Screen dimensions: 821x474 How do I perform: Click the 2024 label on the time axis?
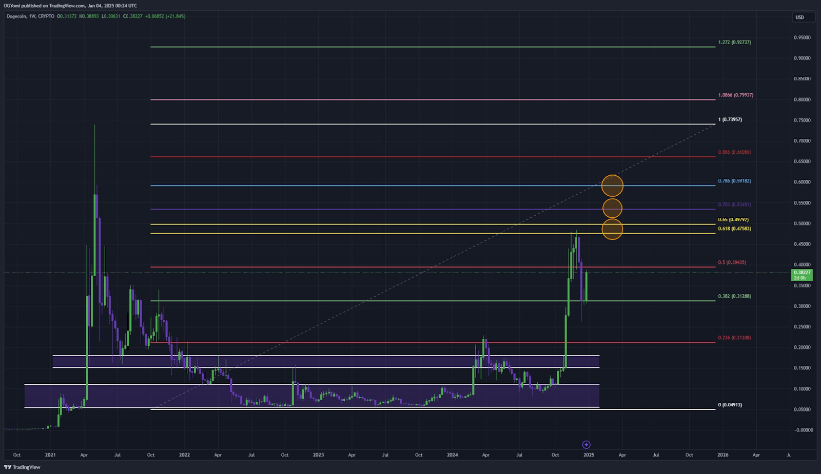coord(453,455)
